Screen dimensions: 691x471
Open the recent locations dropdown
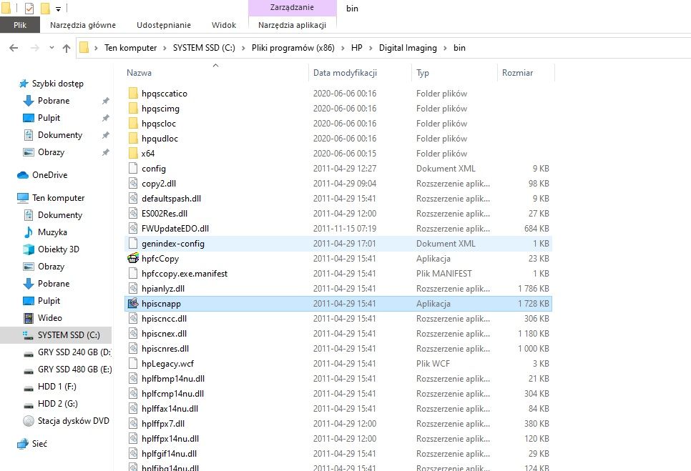pyautogui.click(x=52, y=48)
